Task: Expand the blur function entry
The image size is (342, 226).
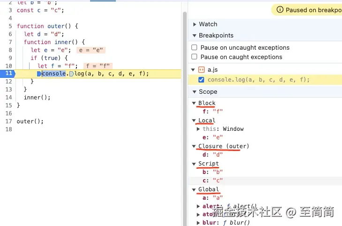Action: (x=198, y=223)
